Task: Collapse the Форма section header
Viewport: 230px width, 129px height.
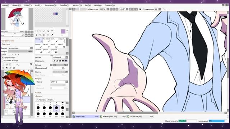Action: 38,79
